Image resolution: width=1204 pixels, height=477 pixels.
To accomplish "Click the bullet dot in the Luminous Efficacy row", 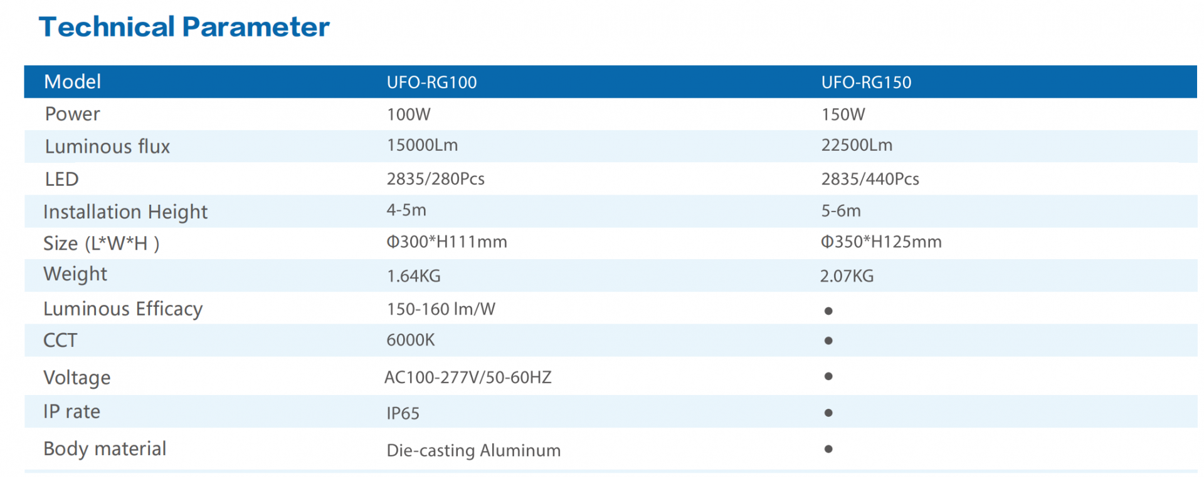I will tap(828, 311).
